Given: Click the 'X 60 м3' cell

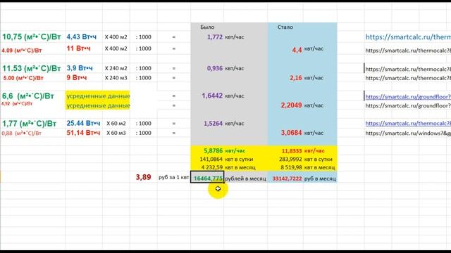Looking at the screenshot, I should (116, 133).
